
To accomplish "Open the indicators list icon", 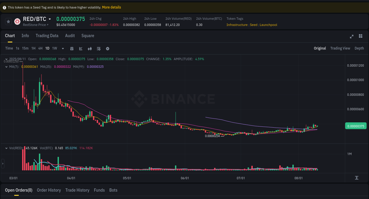I will [x=99, y=48].
